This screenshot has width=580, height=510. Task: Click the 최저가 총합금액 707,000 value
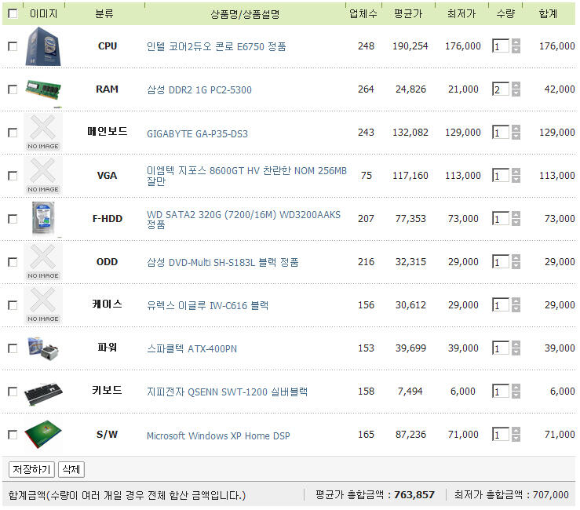551,495
